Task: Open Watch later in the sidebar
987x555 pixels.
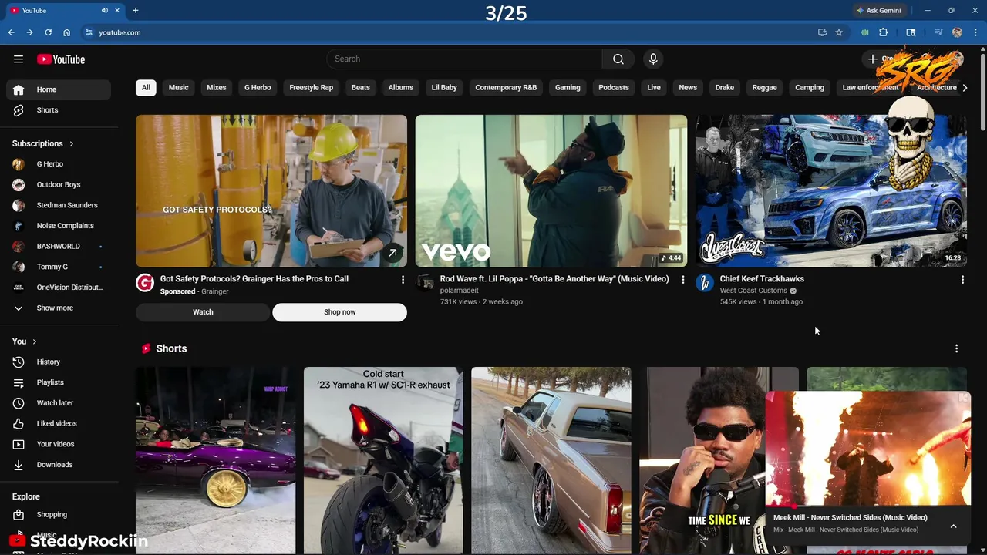Action: point(59,403)
